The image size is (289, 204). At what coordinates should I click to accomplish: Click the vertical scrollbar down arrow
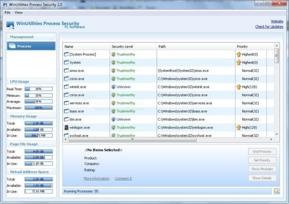(x=276, y=134)
